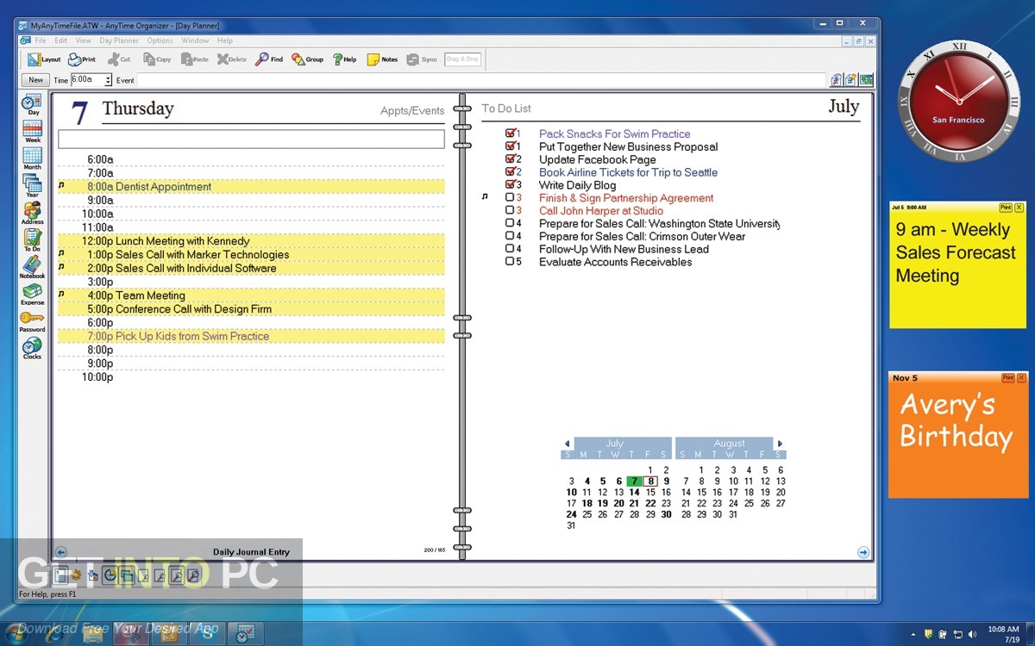Click the Paste toolbar icon
The width and height of the screenshot is (1035, 646).
coord(195,59)
